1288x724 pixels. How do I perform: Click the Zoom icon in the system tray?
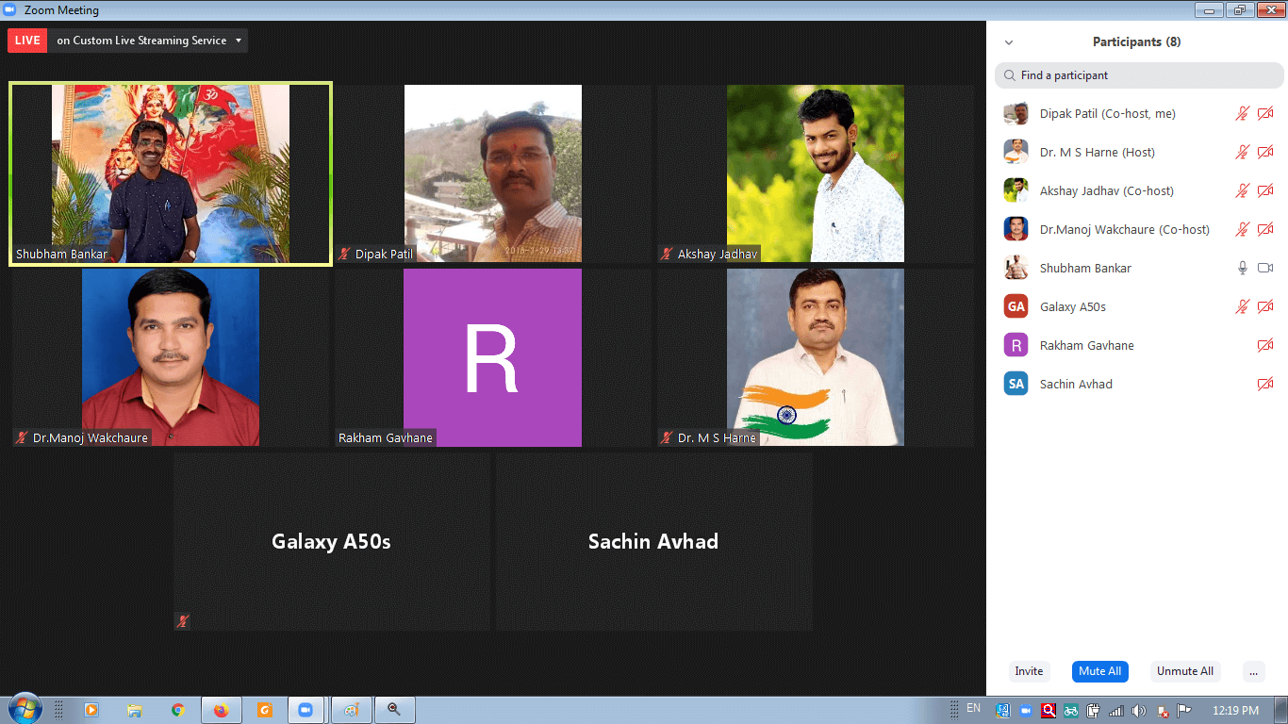coord(1025,710)
